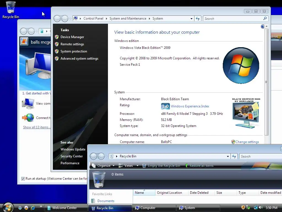Click the volume icon in system tray
Viewport: 282px width, 212px height.
tap(261, 208)
